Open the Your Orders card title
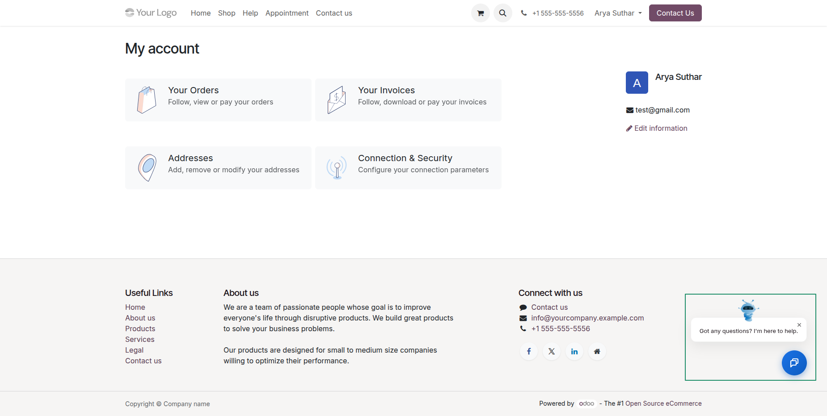The image size is (827, 416). [193, 90]
